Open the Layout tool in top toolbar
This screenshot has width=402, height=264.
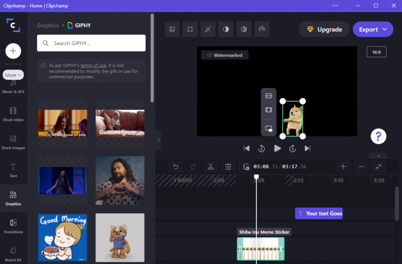(x=172, y=29)
